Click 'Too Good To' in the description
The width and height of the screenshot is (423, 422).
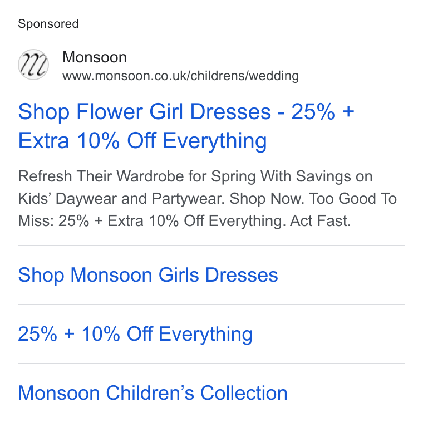pos(353,199)
